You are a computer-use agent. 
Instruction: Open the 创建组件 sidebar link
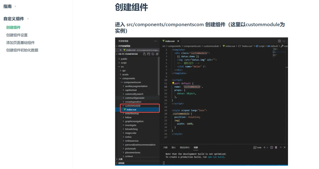(x=13, y=27)
